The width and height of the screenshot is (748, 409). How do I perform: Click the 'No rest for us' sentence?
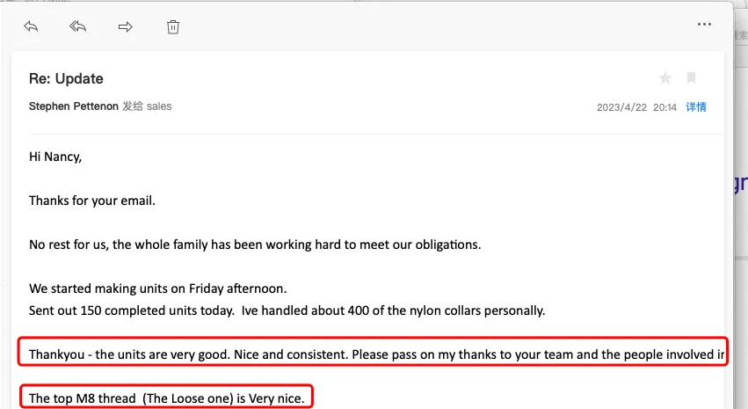(x=255, y=245)
